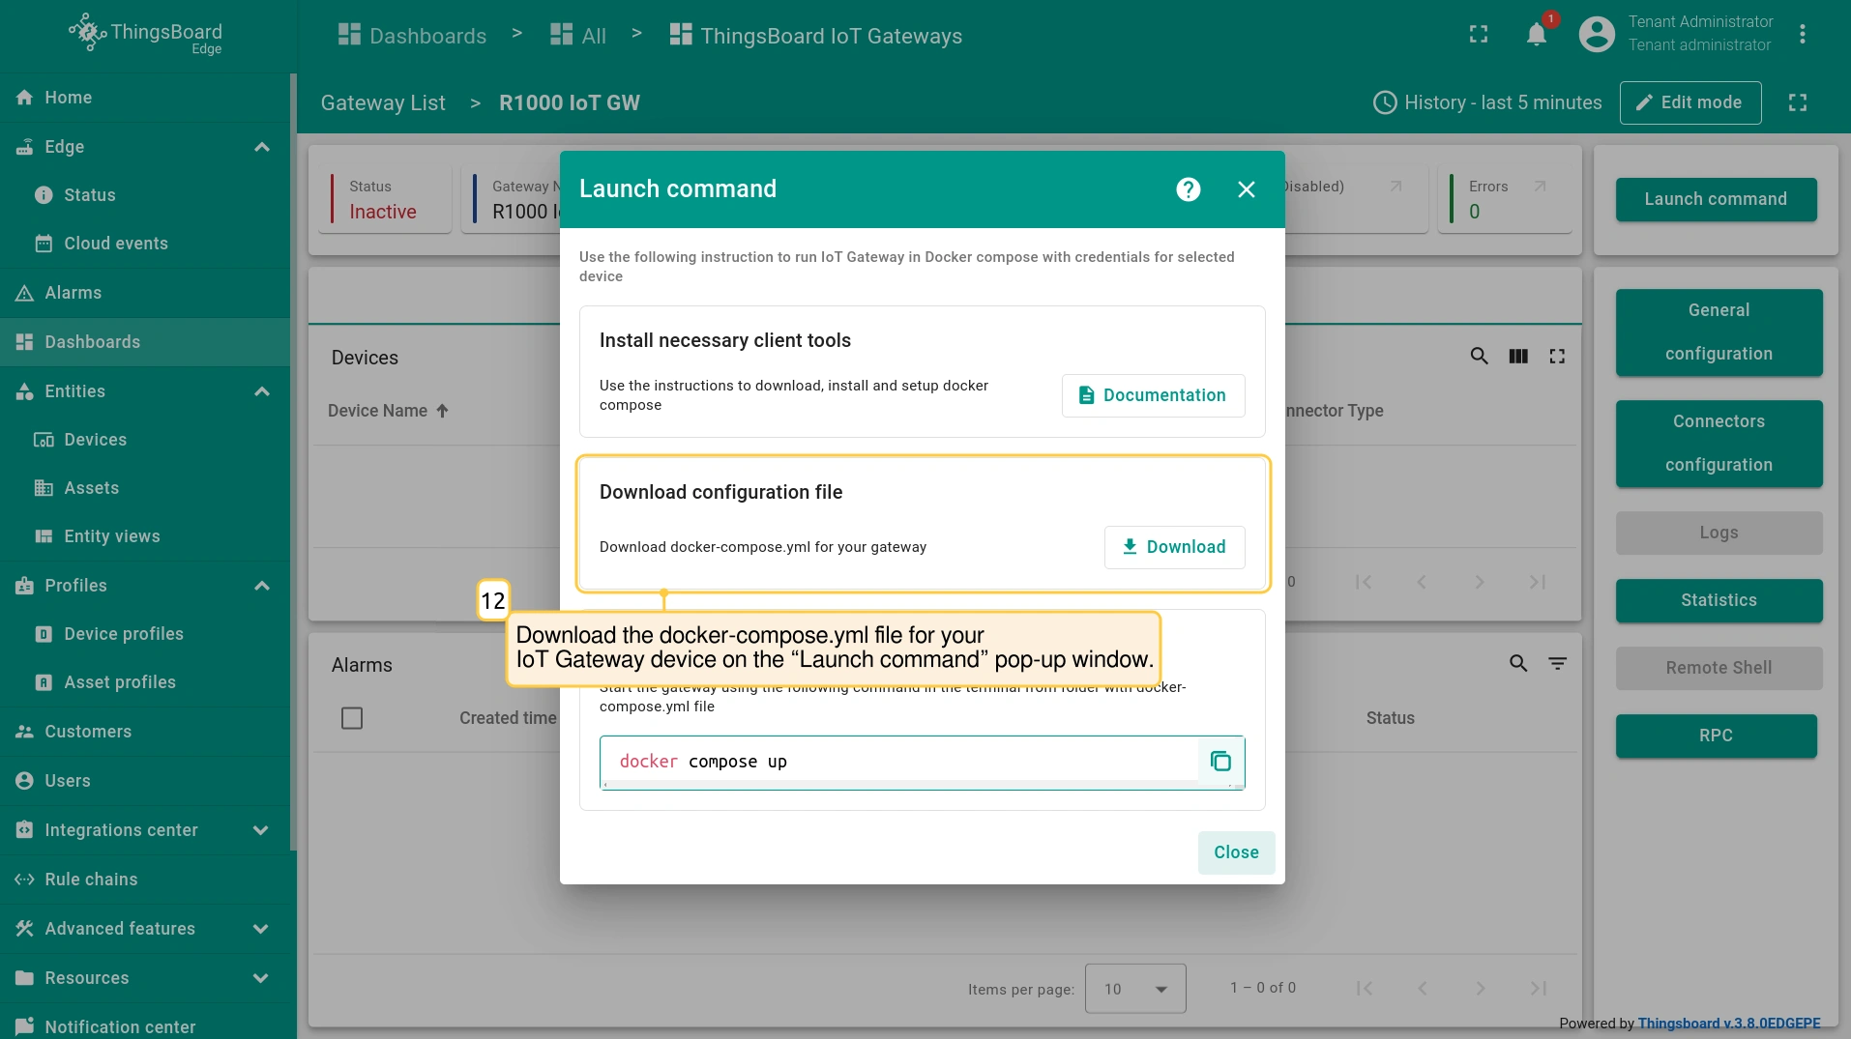Viewport: 1851px width, 1039px height.
Task: Download the docker-compose.yml file
Action: tap(1174, 547)
